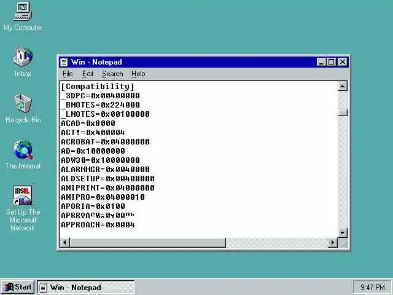Click the ALDSETUP=0x00400000 line
This screenshot has width=393, height=295.
108,179
